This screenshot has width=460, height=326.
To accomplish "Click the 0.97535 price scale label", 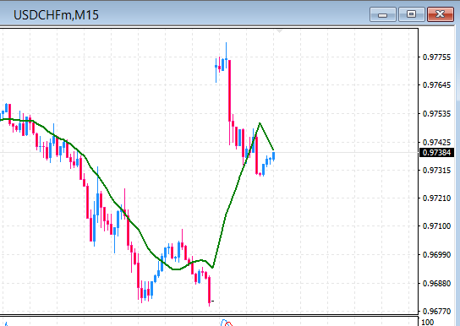I will [x=436, y=114].
